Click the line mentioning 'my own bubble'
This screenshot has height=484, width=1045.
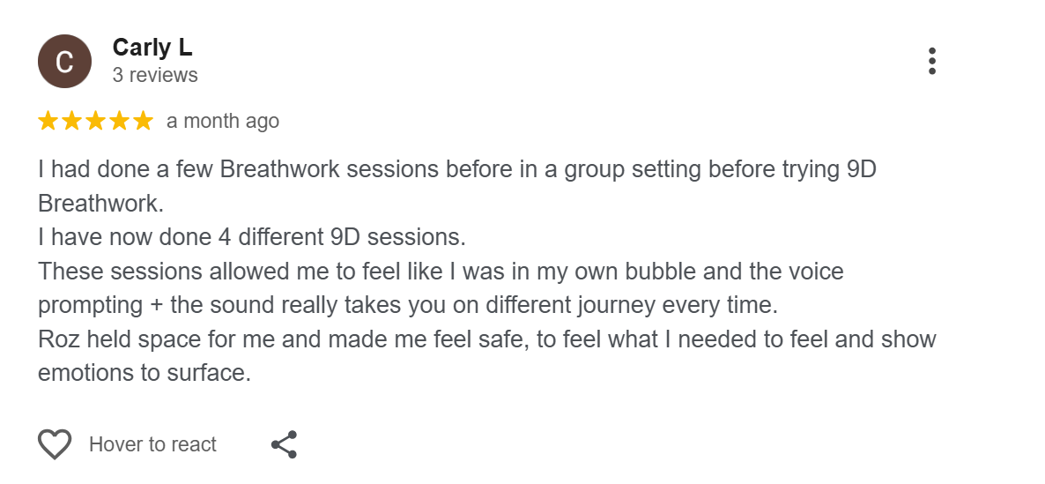coord(441,271)
